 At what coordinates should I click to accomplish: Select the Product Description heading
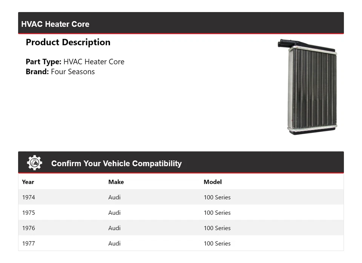click(x=68, y=42)
